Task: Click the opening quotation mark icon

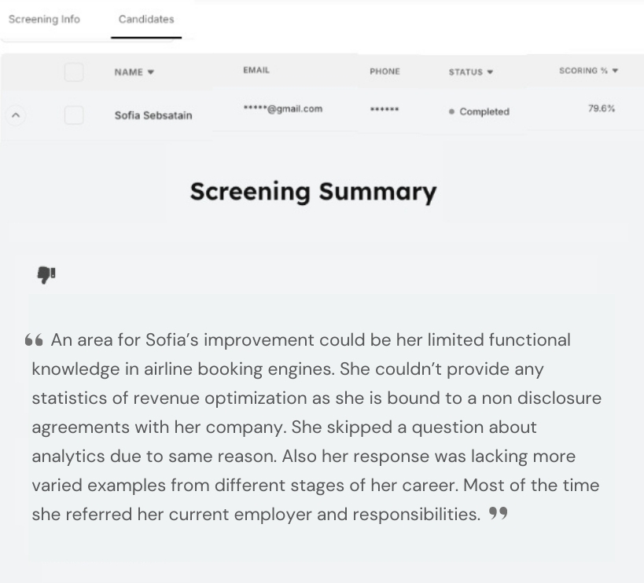Action: tap(34, 340)
